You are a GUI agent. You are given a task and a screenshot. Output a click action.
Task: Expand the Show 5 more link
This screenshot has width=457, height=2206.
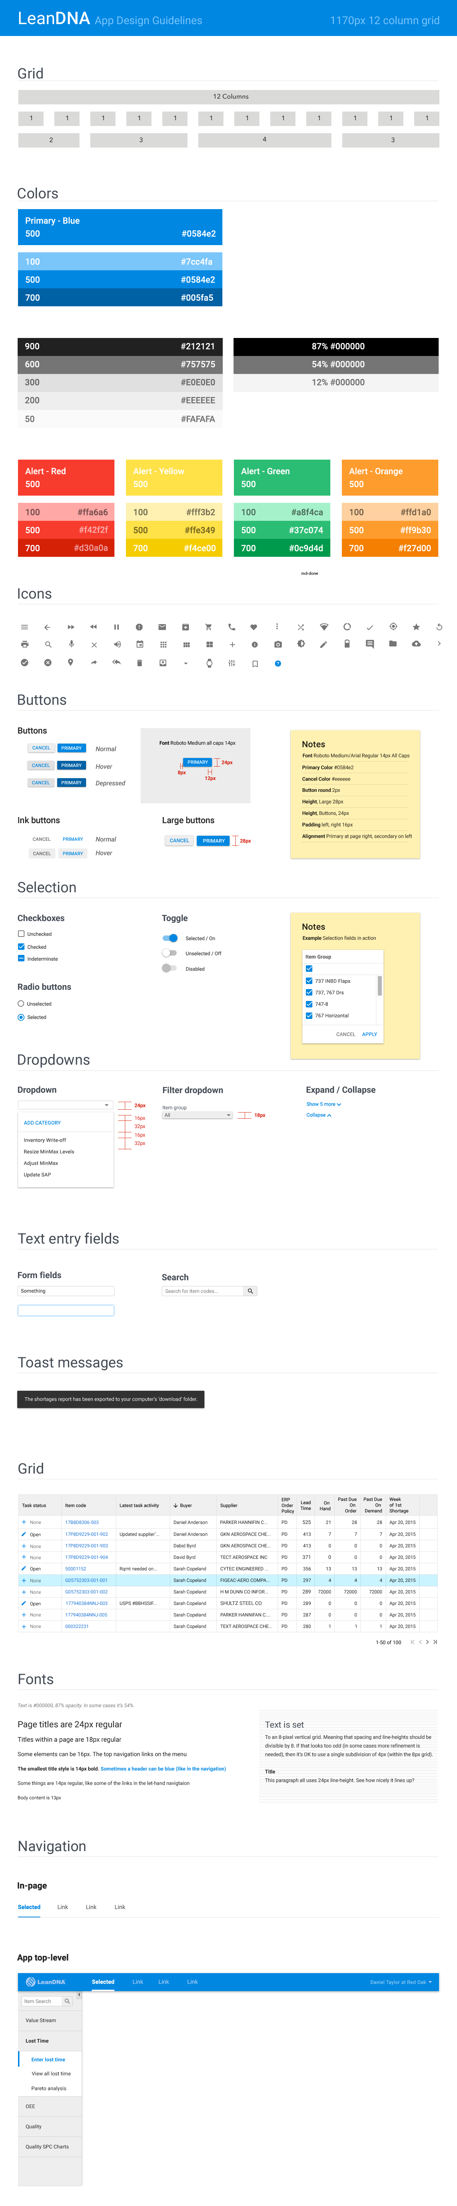(323, 1104)
